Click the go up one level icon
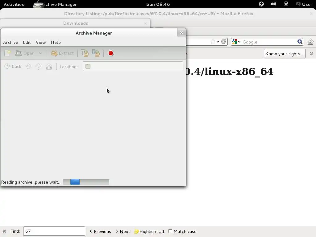The width and height of the screenshot is (316, 237). 39,66
